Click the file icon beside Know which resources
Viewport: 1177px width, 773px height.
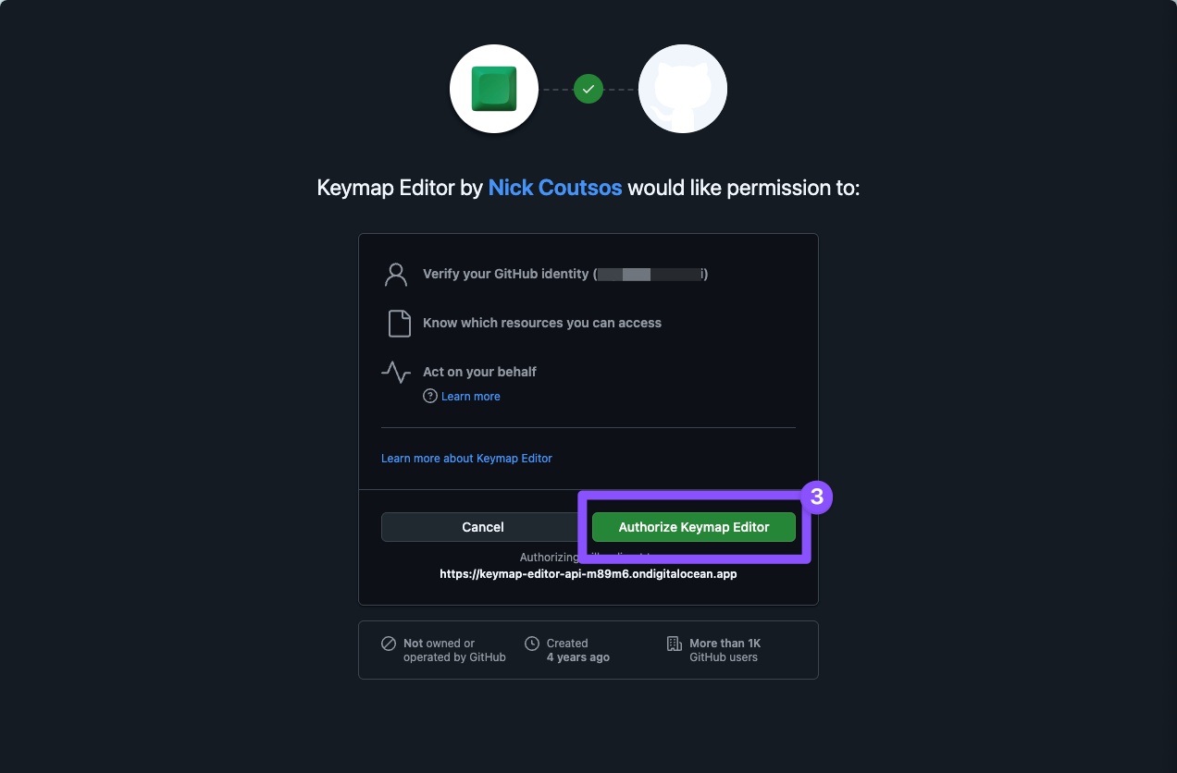(x=399, y=324)
